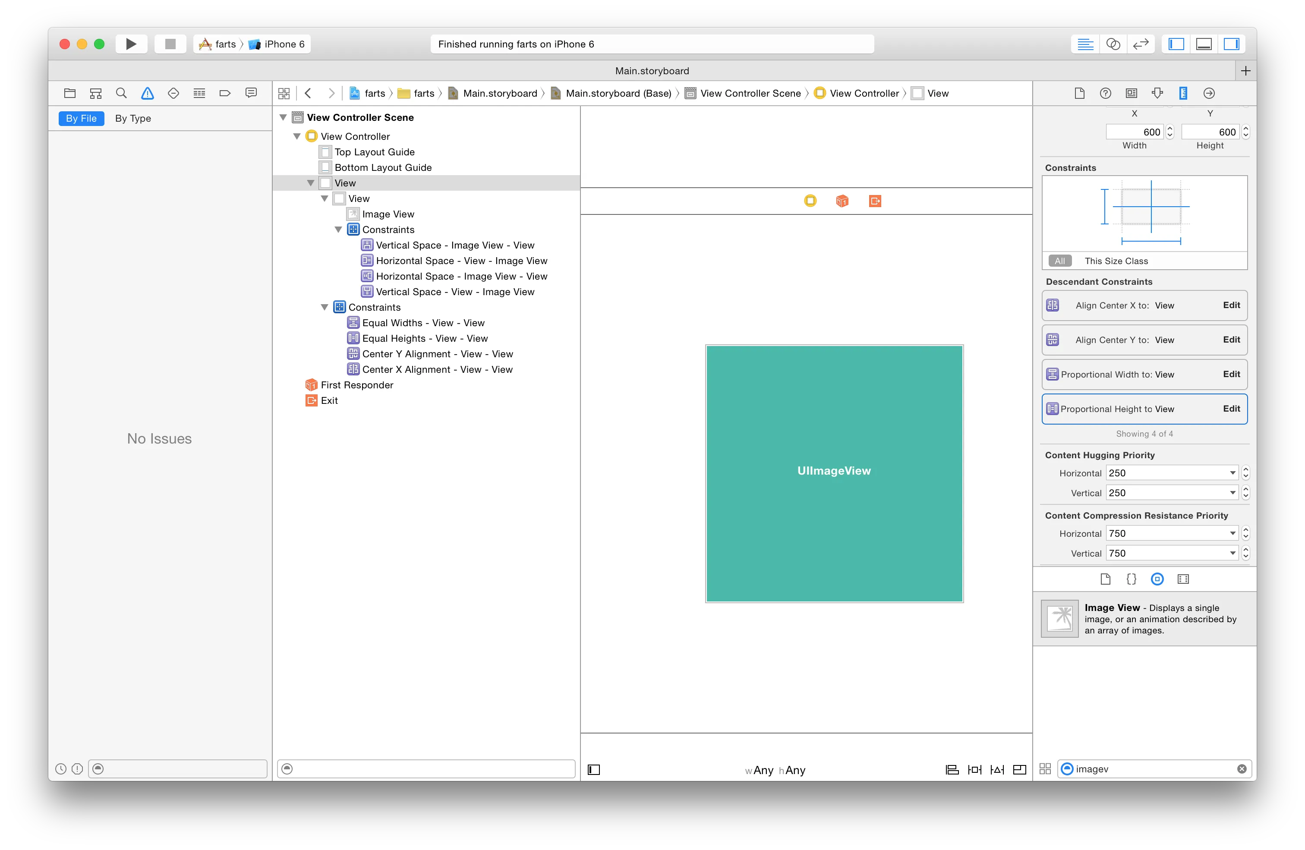This screenshot has height=850, width=1305.
Task: Edit the Align Center Y to View constraint
Action: click(x=1232, y=340)
